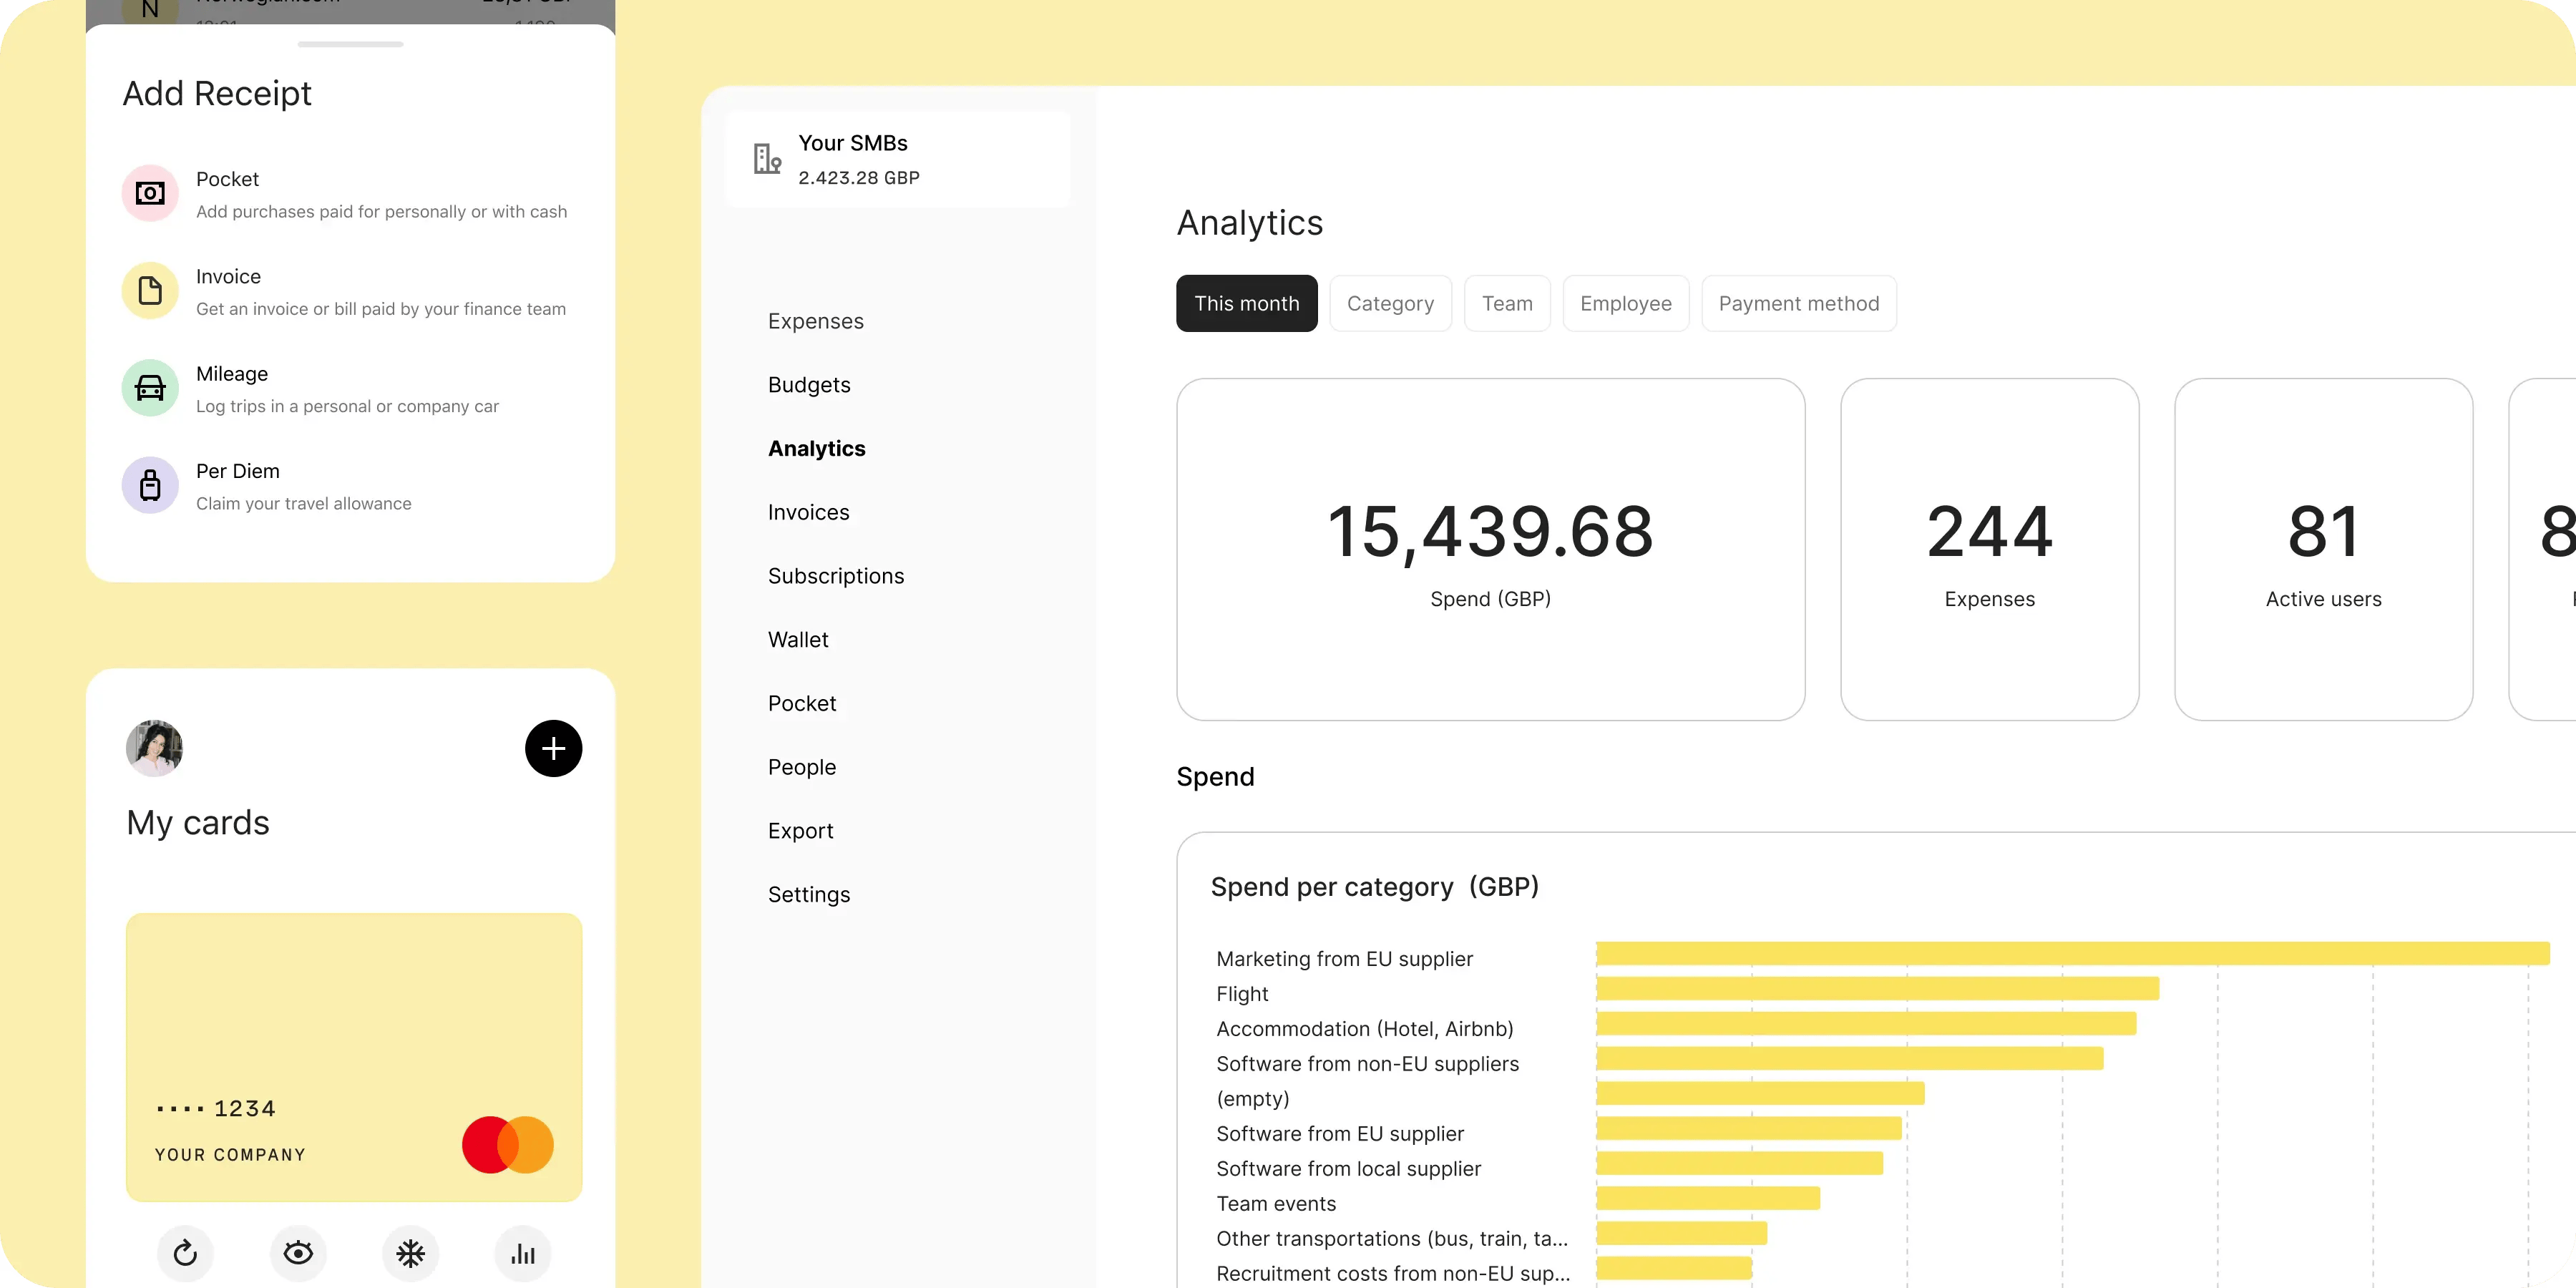Viewport: 2576px width, 1288px height.
Task: Click the Other transportations bar
Action: [1681, 1233]
